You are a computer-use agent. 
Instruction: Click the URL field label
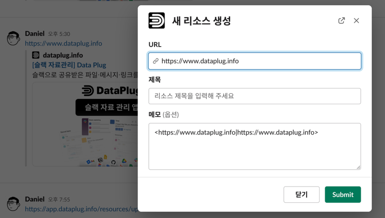point(155,45)
